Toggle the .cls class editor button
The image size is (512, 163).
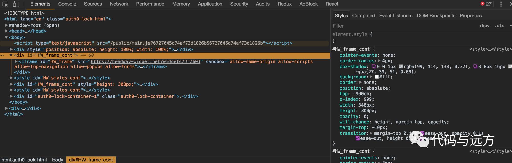(499, 26)
